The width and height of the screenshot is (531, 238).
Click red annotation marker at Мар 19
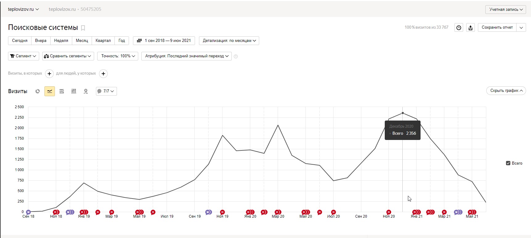112,212
